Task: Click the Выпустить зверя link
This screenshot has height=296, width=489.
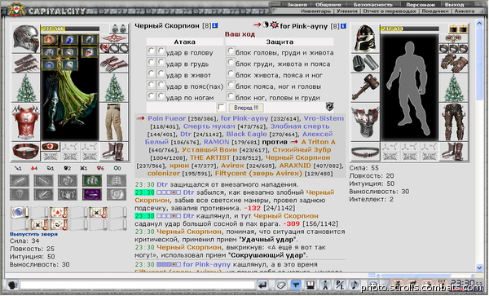Action: click(33, 233)
